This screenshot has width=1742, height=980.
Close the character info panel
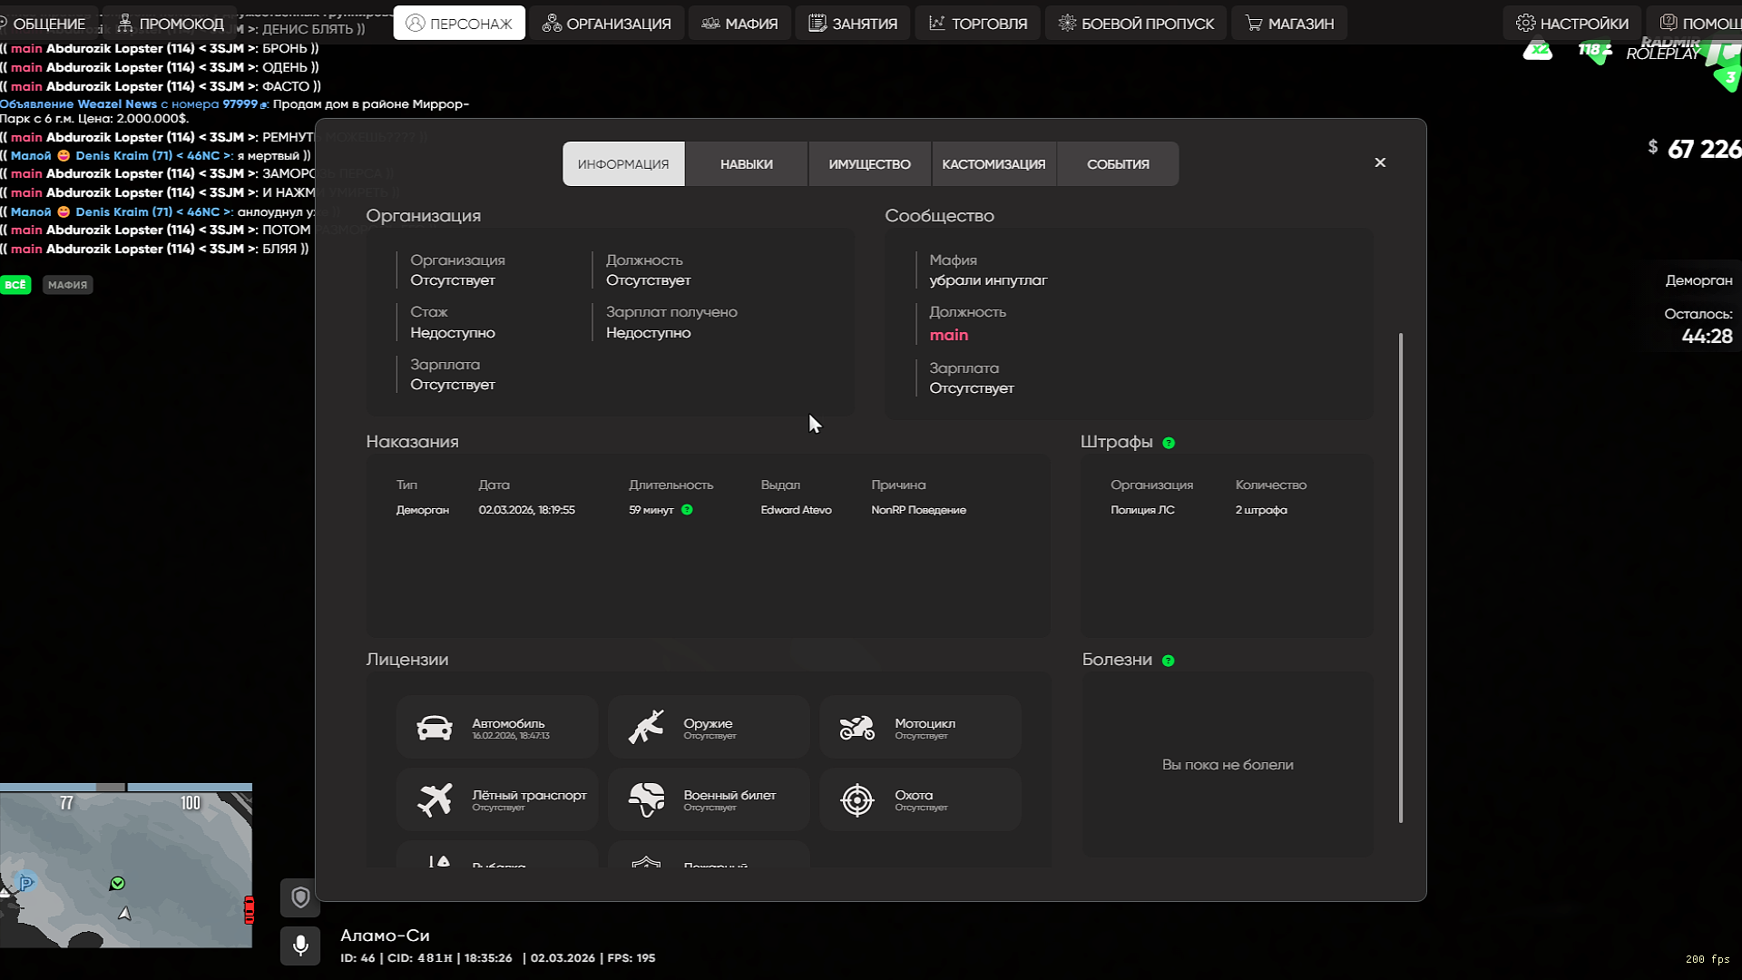coord(1380,162)
